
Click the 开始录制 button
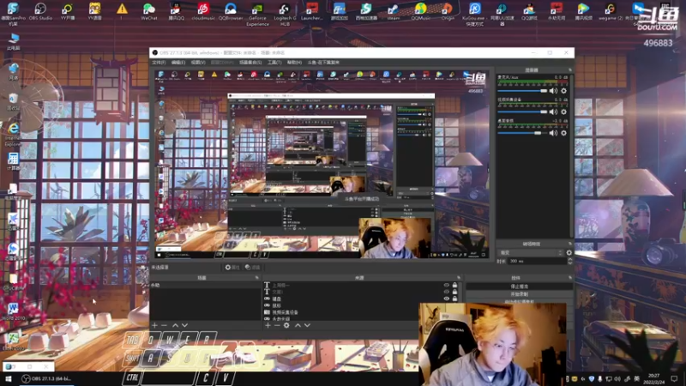pos(520,294)
